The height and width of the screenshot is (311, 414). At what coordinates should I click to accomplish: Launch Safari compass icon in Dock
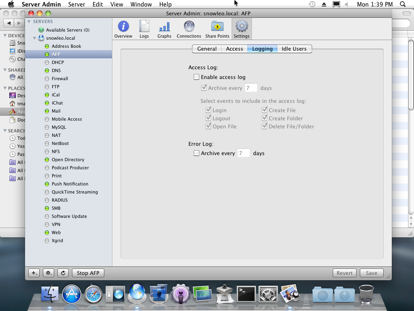pos(93,294)
